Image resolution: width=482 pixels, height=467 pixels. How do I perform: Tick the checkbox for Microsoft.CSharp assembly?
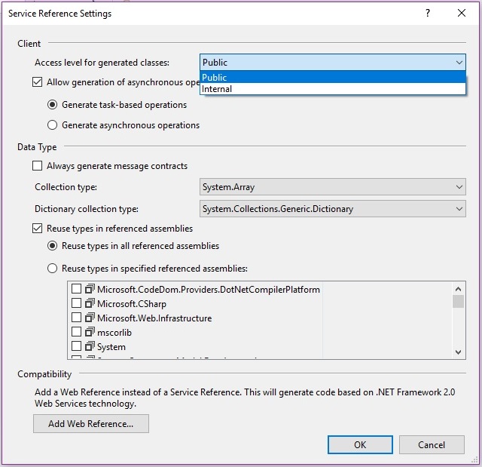coord(76,304)
